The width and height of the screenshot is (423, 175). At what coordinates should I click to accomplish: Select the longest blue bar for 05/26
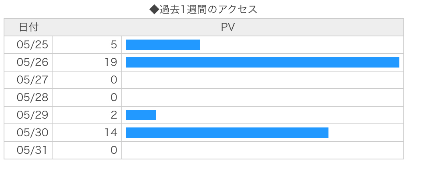tap(262, 62)
